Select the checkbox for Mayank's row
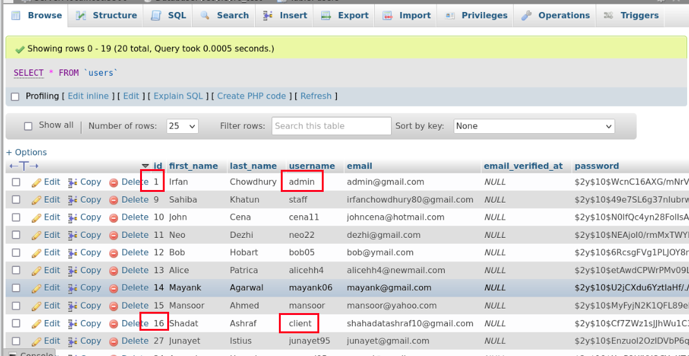Screen dimensions: 689x356 tap(16, 288)
